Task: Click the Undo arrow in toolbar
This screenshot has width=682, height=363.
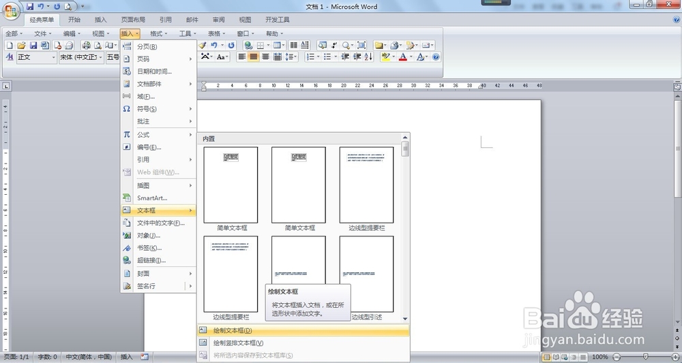Action: (214, 45)
